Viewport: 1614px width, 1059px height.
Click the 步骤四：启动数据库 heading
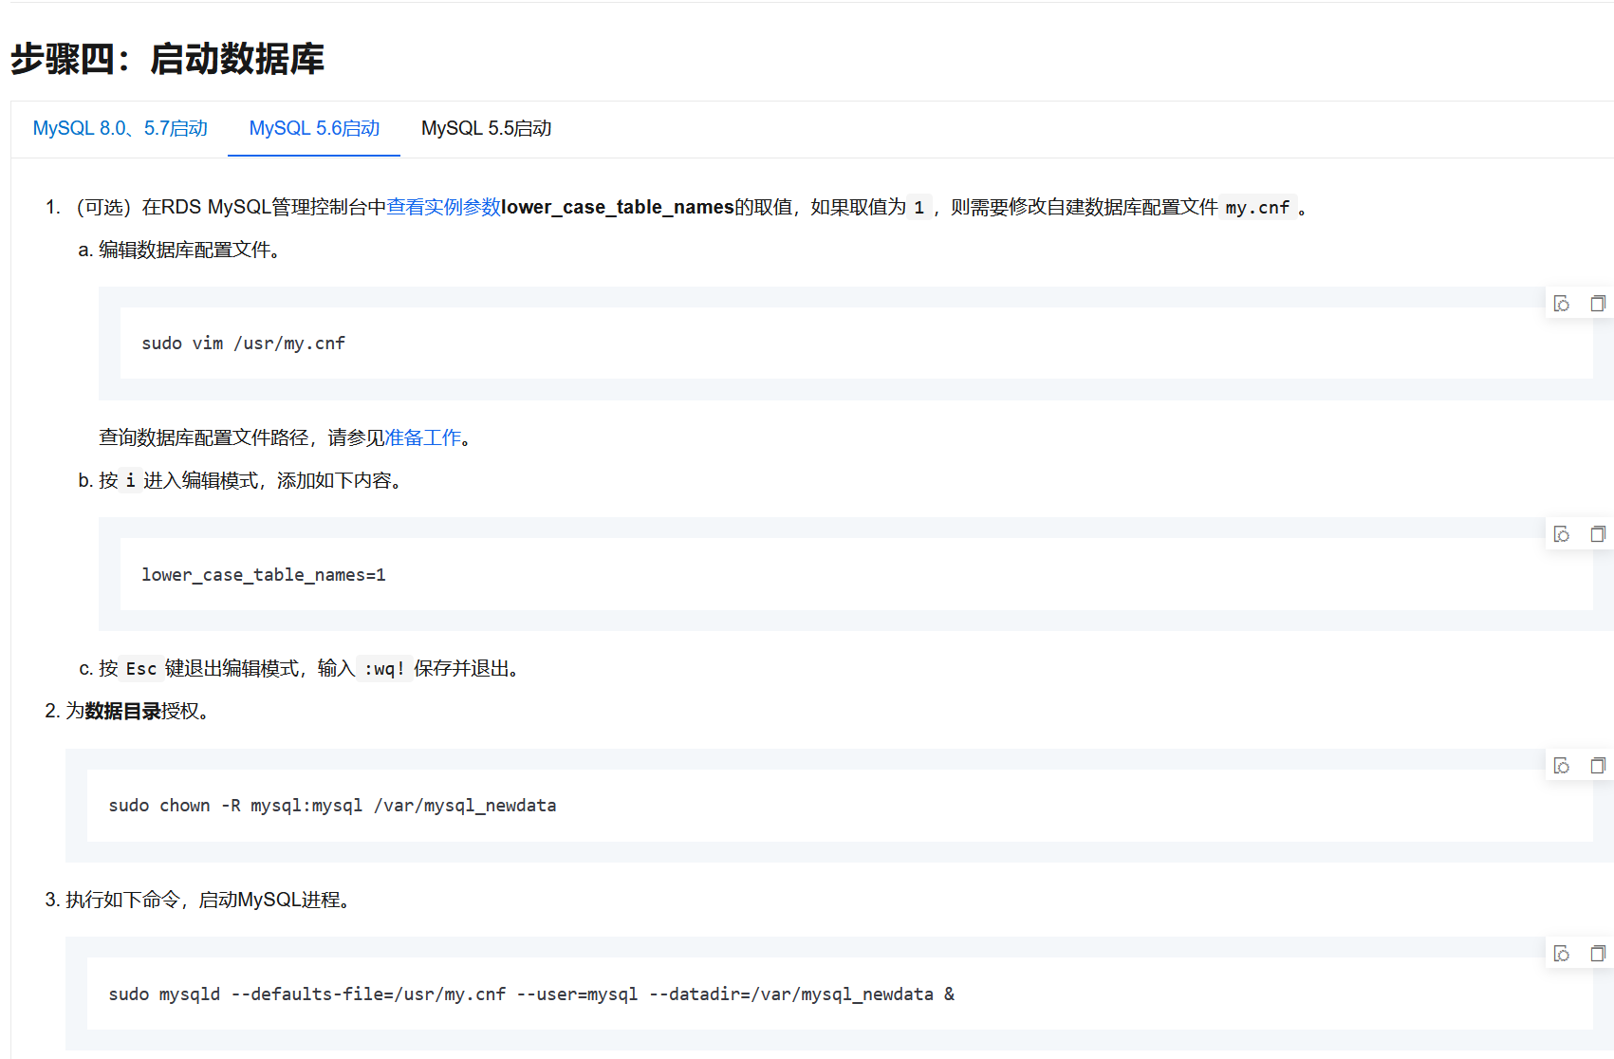(x=167, y=59)
